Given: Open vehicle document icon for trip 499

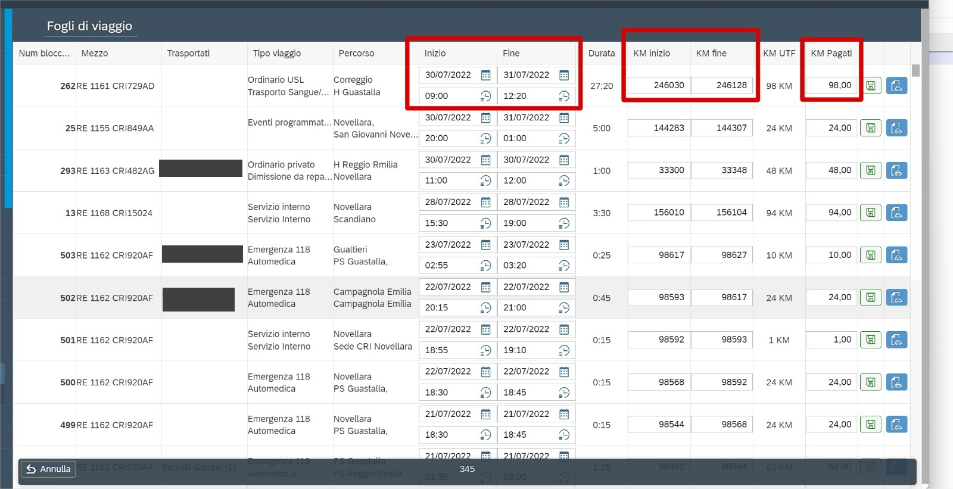Looking at the screenshot, I should [x=896, y=425].
